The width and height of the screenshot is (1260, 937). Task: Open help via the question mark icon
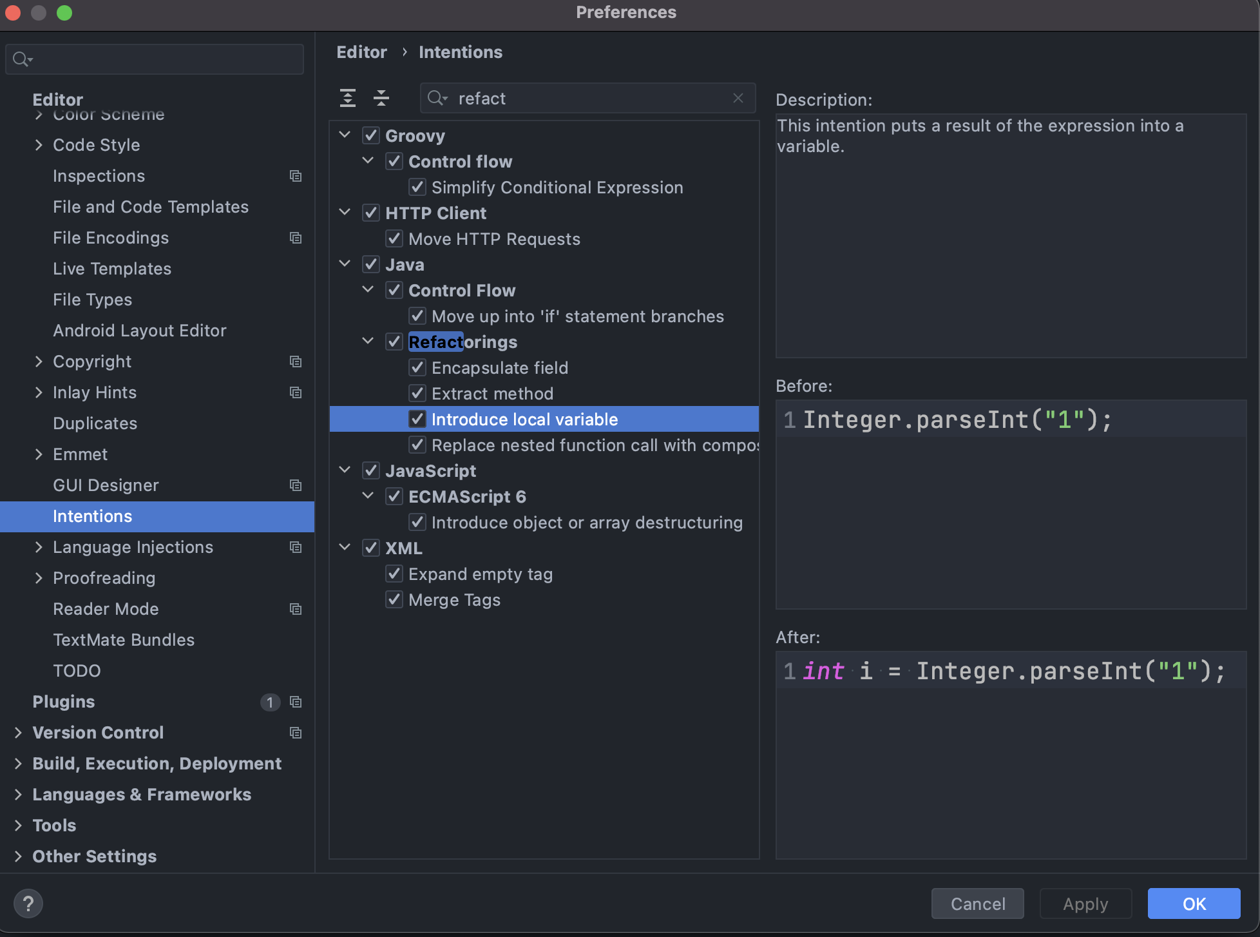point(28,903)
